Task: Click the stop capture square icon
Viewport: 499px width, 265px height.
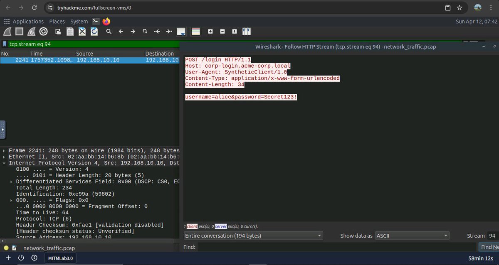Action: (x=19, y=32)
